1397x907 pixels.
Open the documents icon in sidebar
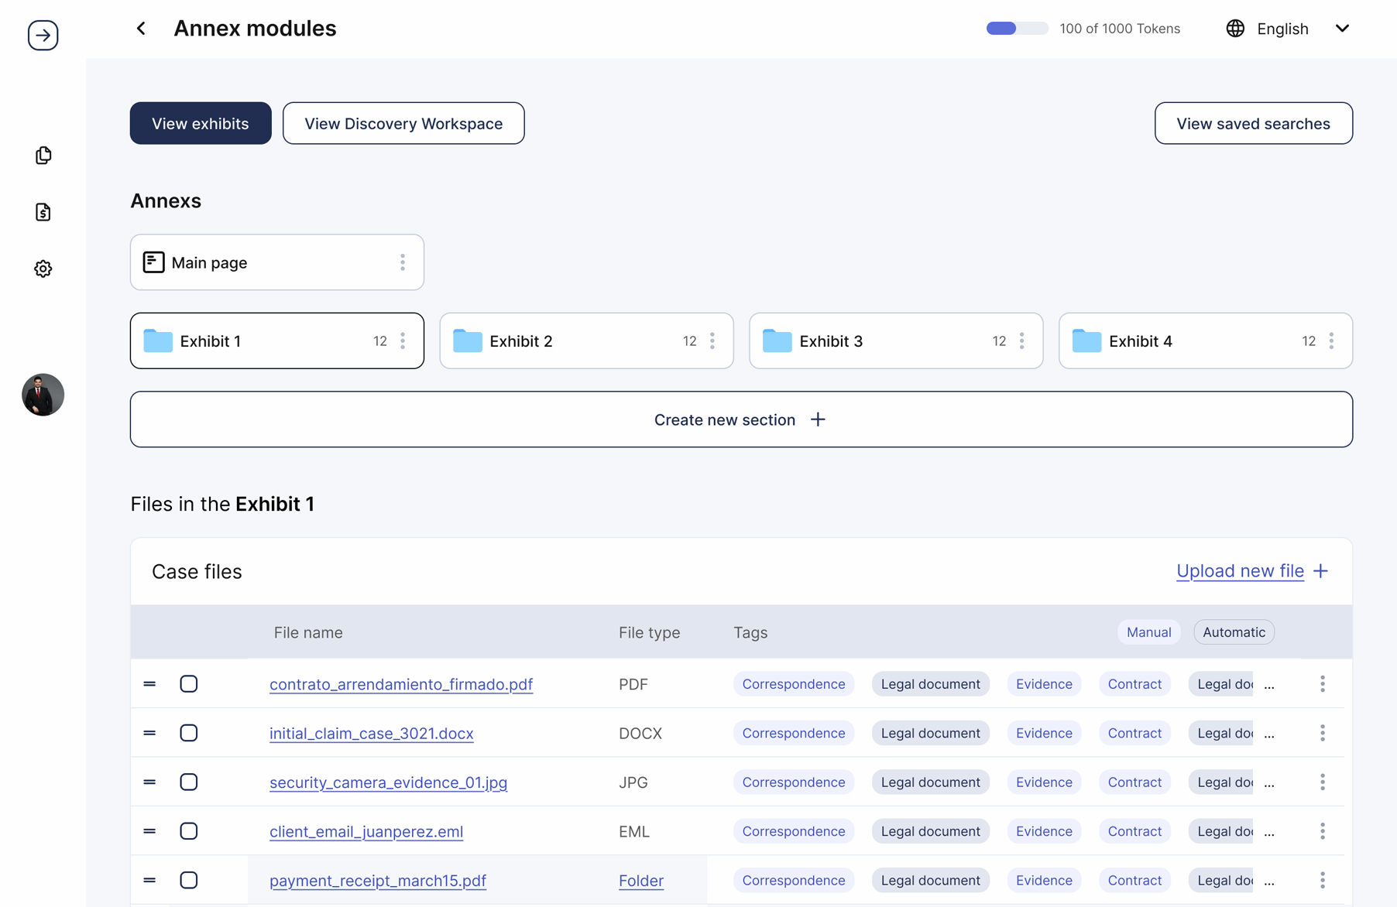pyautogui.click(x=43, y=156)
